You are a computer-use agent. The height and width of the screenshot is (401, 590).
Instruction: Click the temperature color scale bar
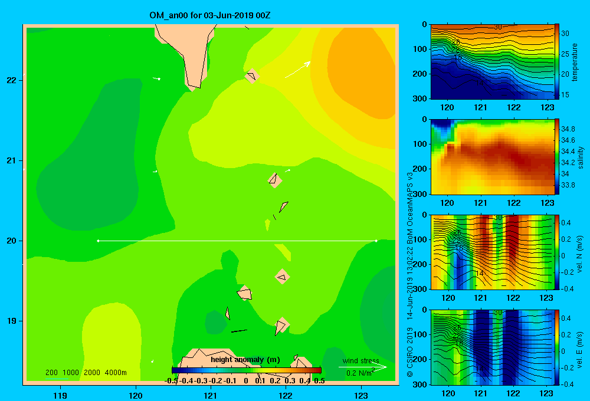coord(557,62)
